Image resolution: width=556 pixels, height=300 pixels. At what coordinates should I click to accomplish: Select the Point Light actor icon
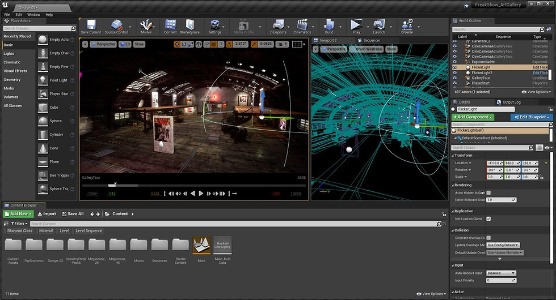(43, 80)
